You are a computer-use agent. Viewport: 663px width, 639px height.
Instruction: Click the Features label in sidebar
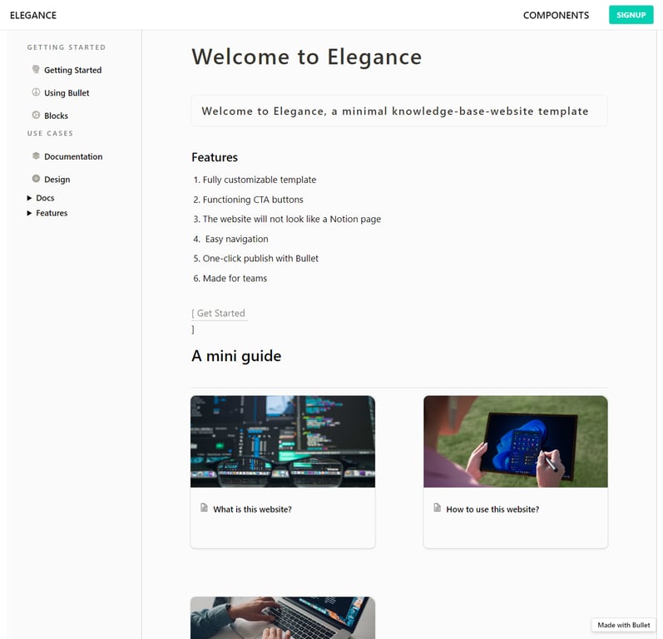click(52, 213)
